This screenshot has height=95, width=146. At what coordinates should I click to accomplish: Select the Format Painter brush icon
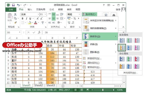click(15, 23)
